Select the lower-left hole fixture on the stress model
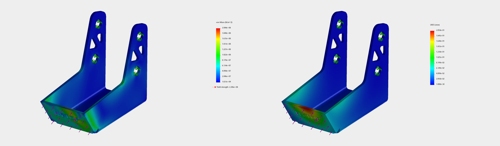 tap(96, 59)
